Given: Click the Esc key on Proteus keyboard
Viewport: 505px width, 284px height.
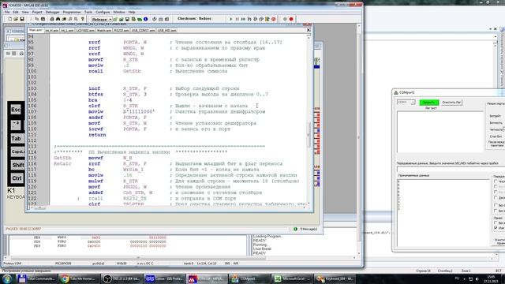Looking at the screenshot, I should 16,110.
